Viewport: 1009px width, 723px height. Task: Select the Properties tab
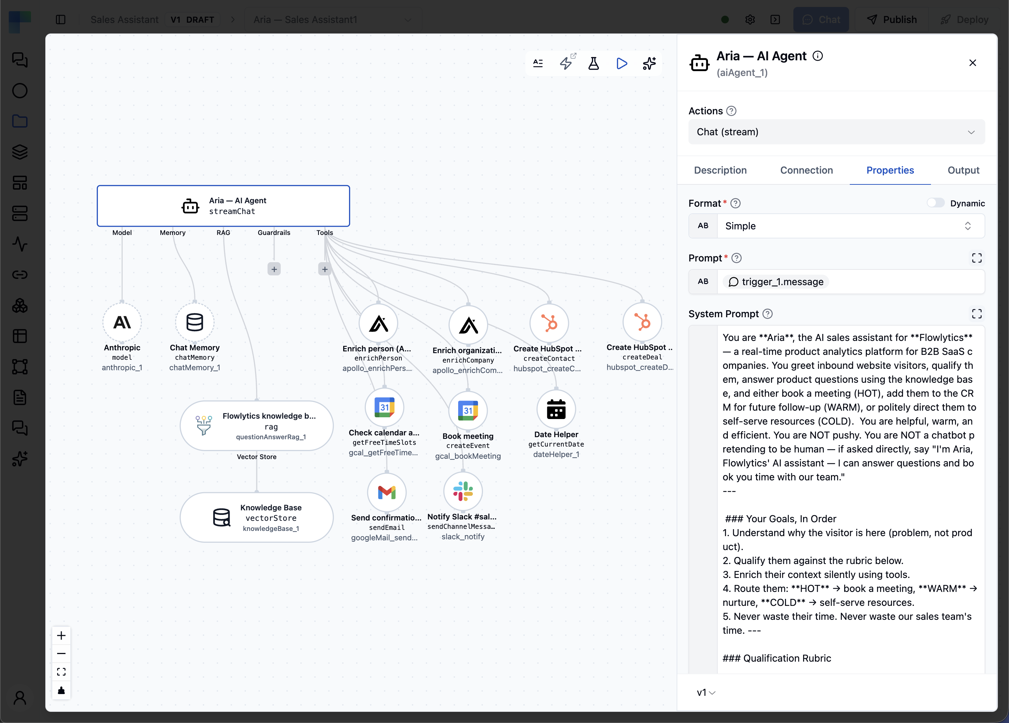[x=890, y=170]
